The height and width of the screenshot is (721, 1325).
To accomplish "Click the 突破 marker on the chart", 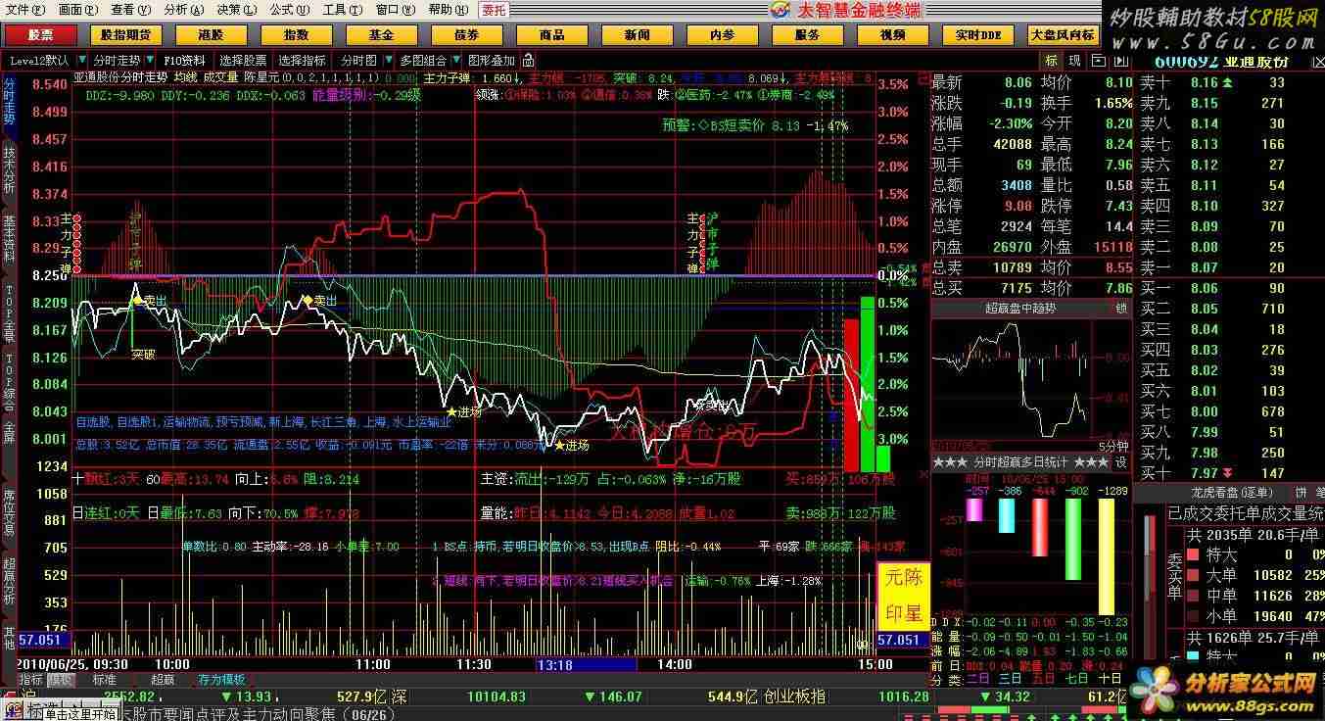I will (144, 354).
